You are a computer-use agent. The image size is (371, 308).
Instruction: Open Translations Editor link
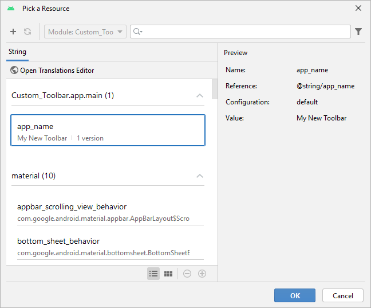(57, 71)
